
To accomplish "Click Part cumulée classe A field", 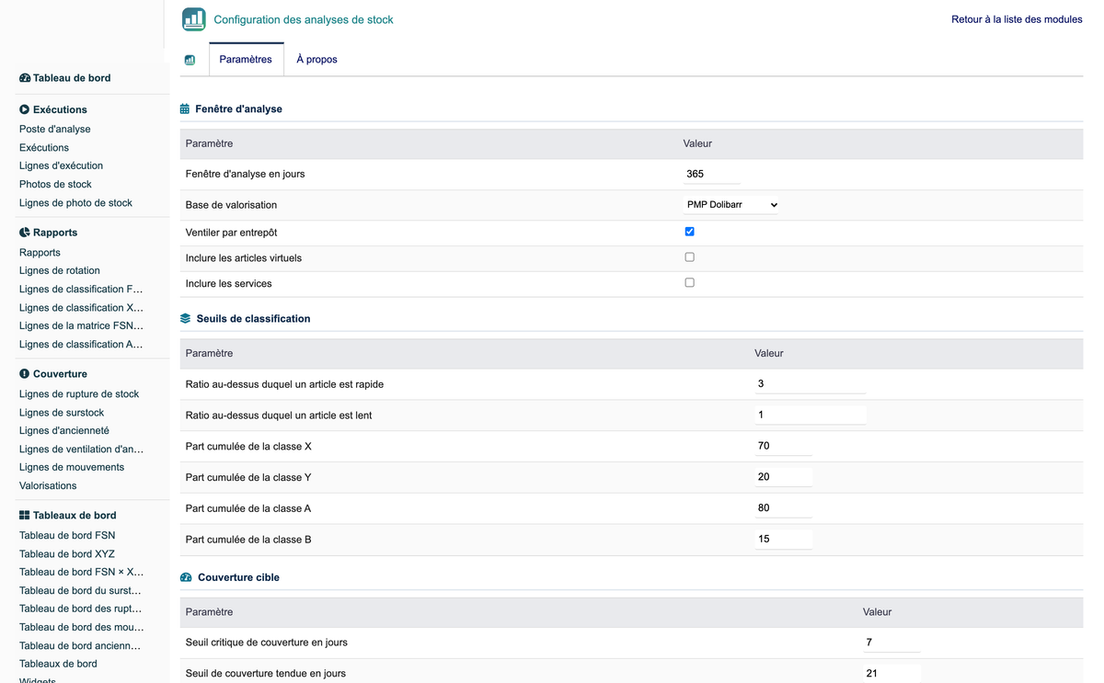I will click(784, 508).
